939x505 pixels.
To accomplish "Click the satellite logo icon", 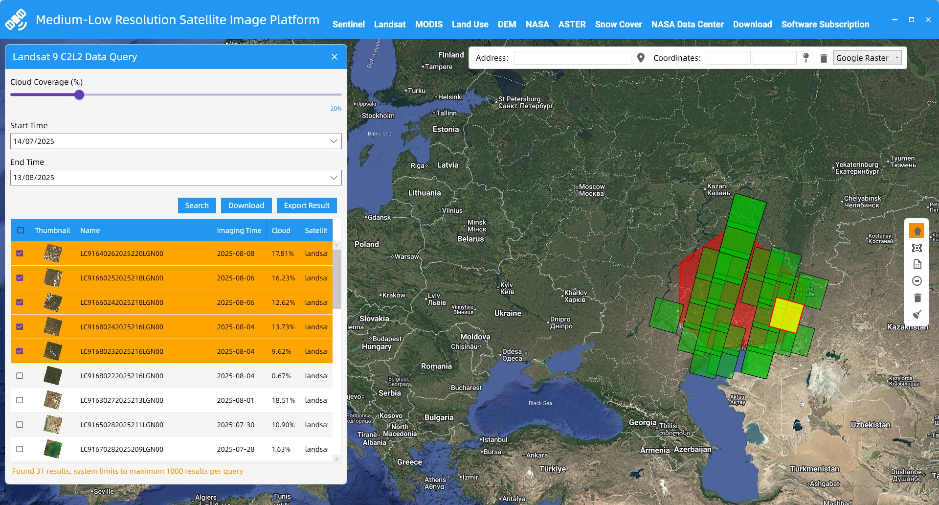I will click(16, 20).
